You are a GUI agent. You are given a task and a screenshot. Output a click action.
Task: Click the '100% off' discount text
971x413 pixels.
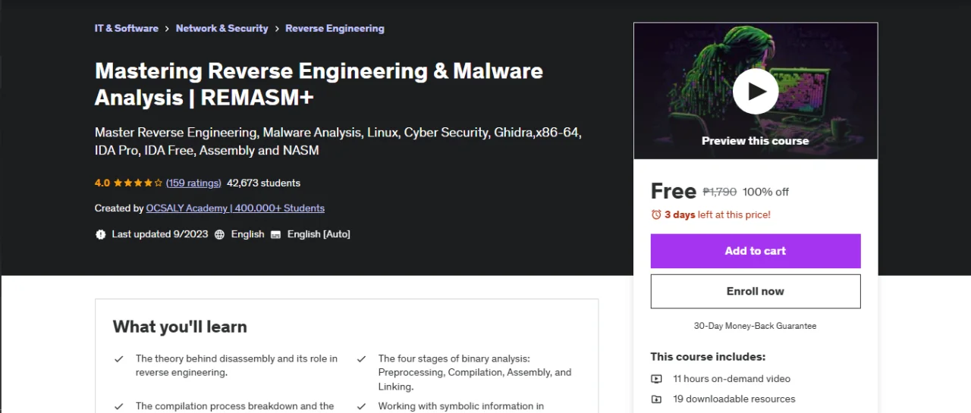765,192
